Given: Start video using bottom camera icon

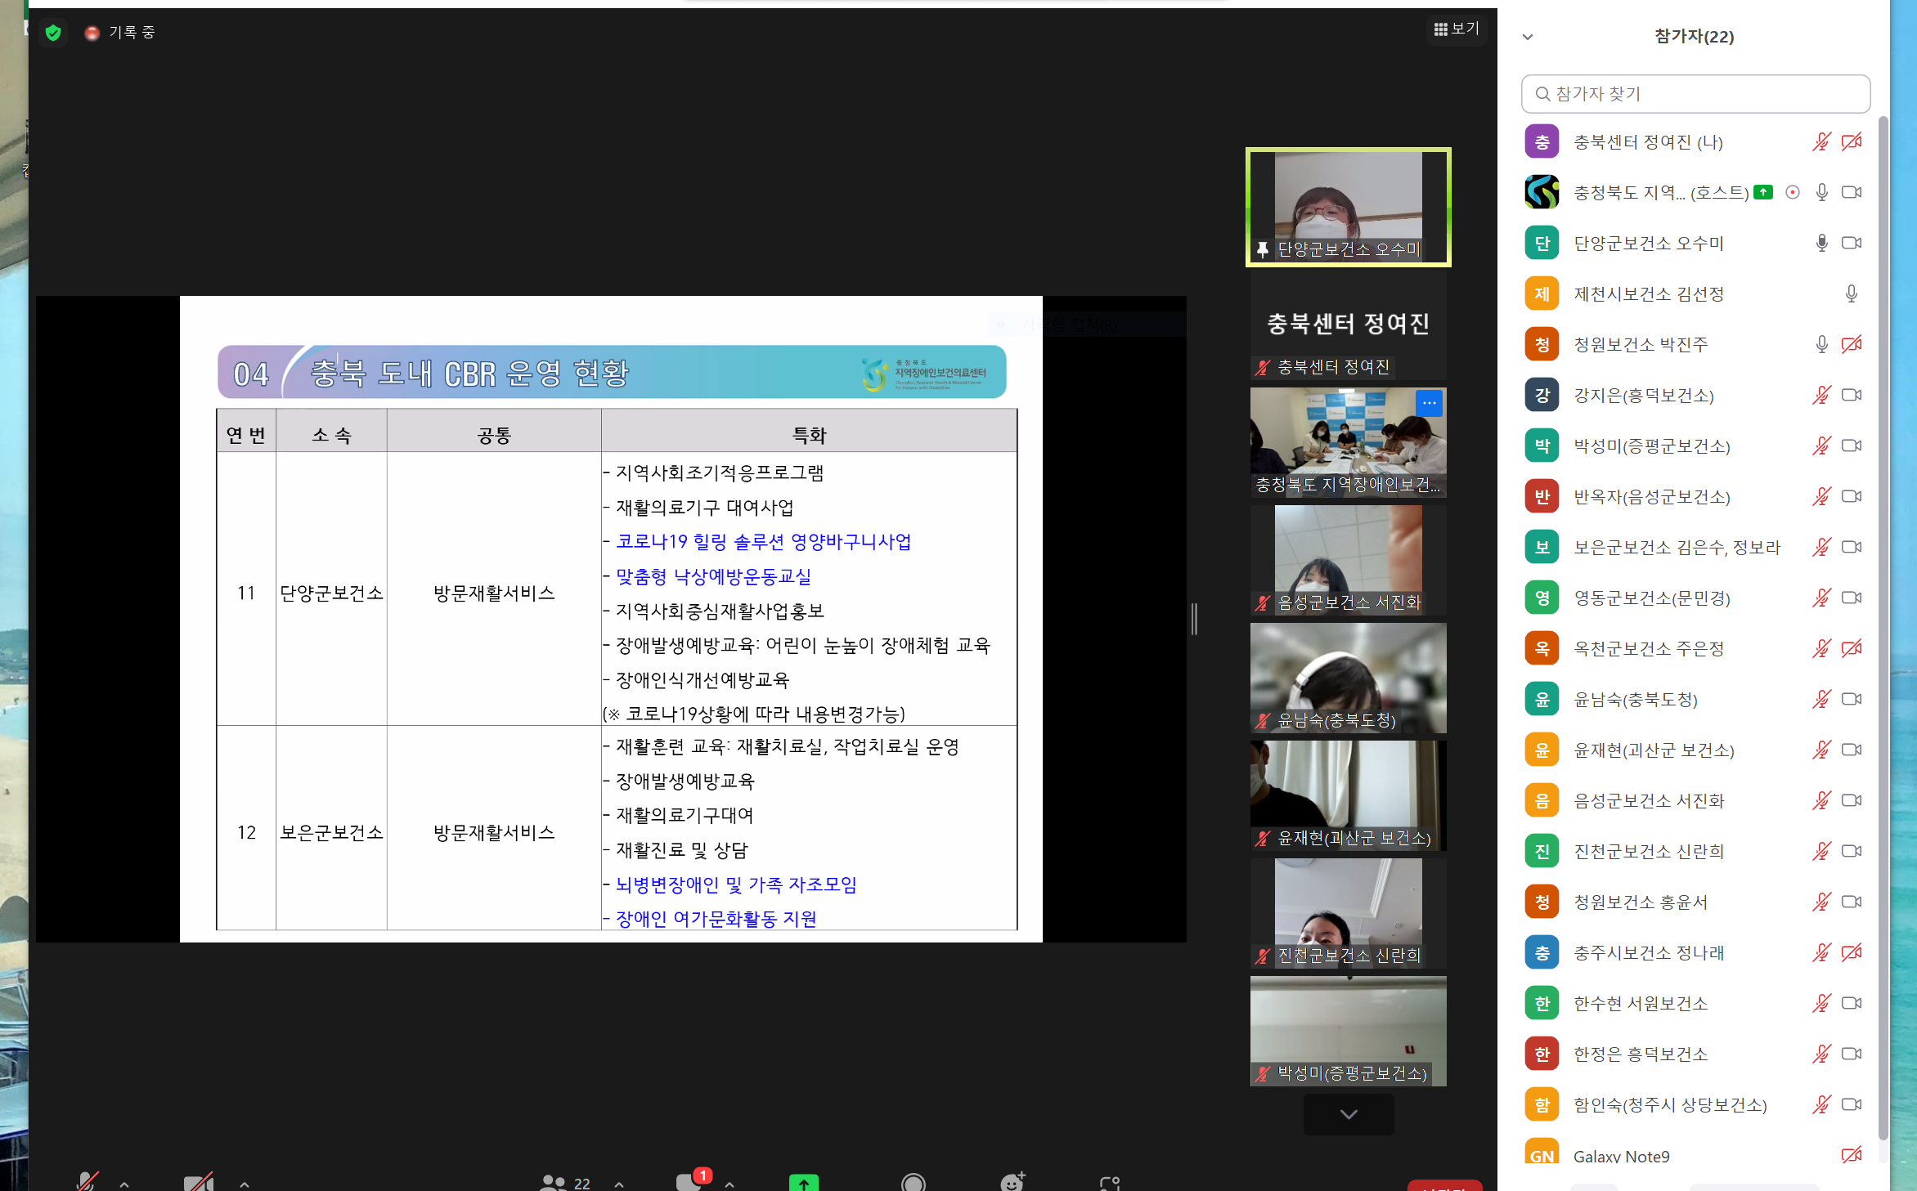Looking at the screenshot, I should (198, 1181).
